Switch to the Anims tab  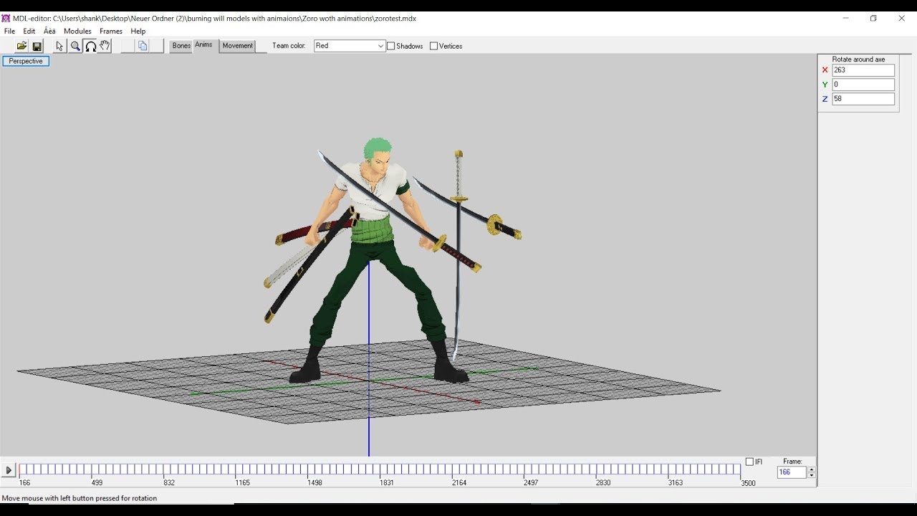tap(204, 45)
